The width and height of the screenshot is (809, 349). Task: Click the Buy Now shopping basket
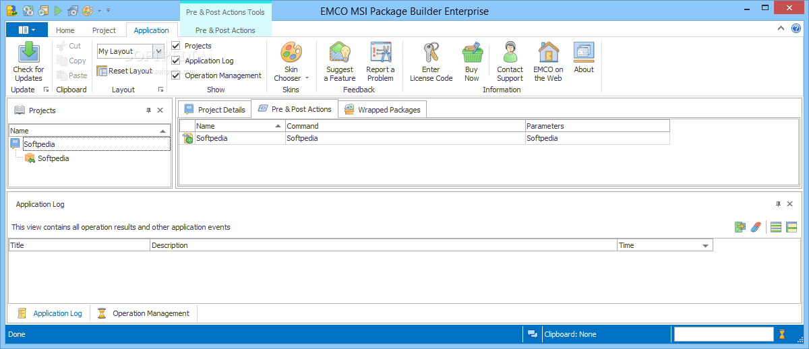click(x=472, y=52)
